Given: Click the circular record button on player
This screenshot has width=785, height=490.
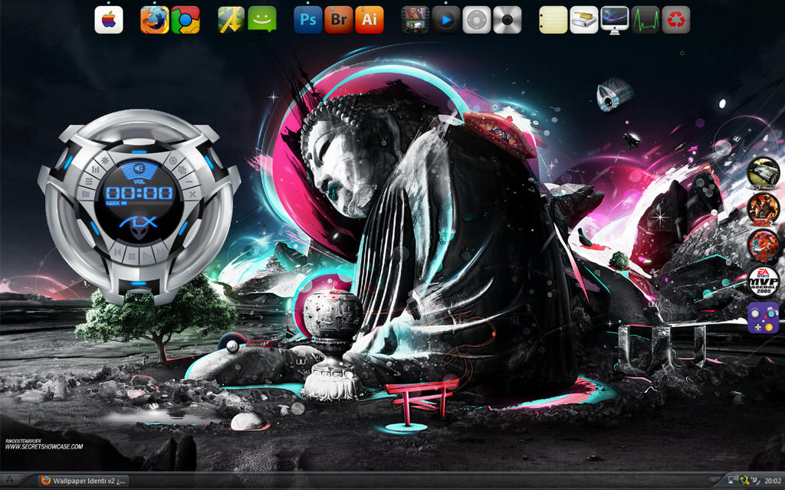Looking at the screenshot, I should (172, 161).
